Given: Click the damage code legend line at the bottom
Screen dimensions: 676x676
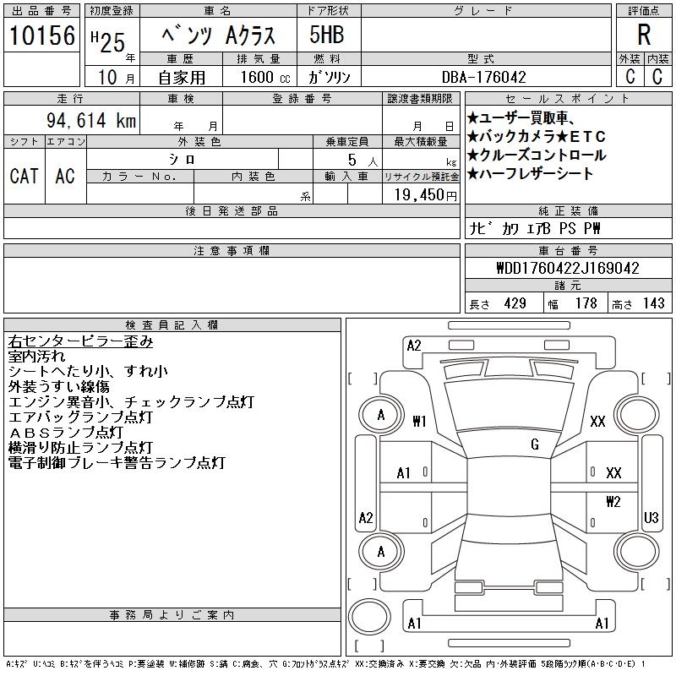Looking at the screenshot, I should click(326, 664).
